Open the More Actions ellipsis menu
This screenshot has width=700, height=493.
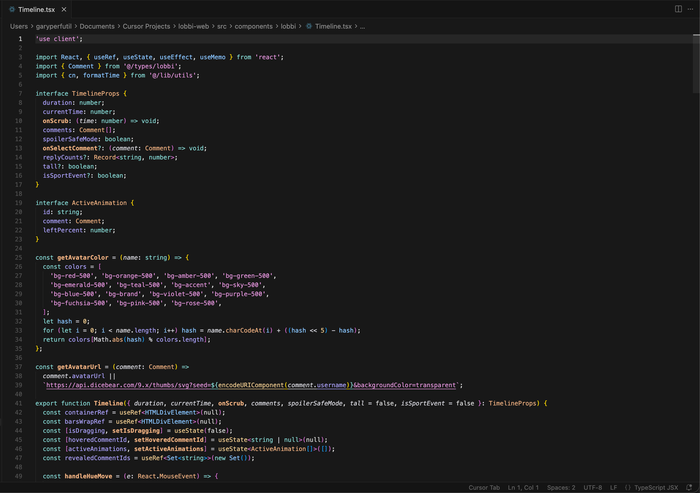point(690,9)
